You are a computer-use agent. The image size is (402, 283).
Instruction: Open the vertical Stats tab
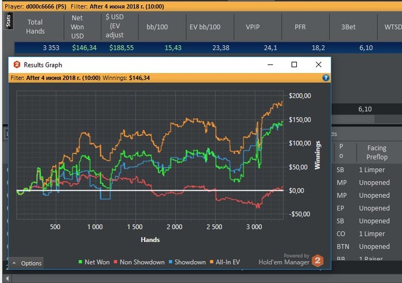[9, 21]
